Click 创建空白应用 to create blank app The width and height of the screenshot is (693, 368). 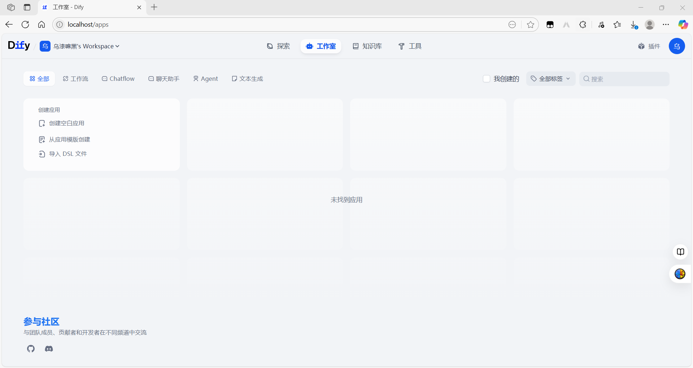point(66,123)
